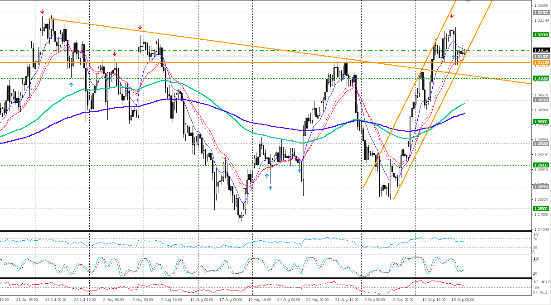
Task: Click the green 1.31000 price level label
Action: [x=541, y=78]
